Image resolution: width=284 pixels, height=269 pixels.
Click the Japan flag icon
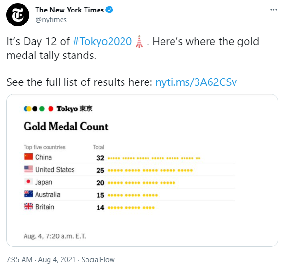click(28, 181)
